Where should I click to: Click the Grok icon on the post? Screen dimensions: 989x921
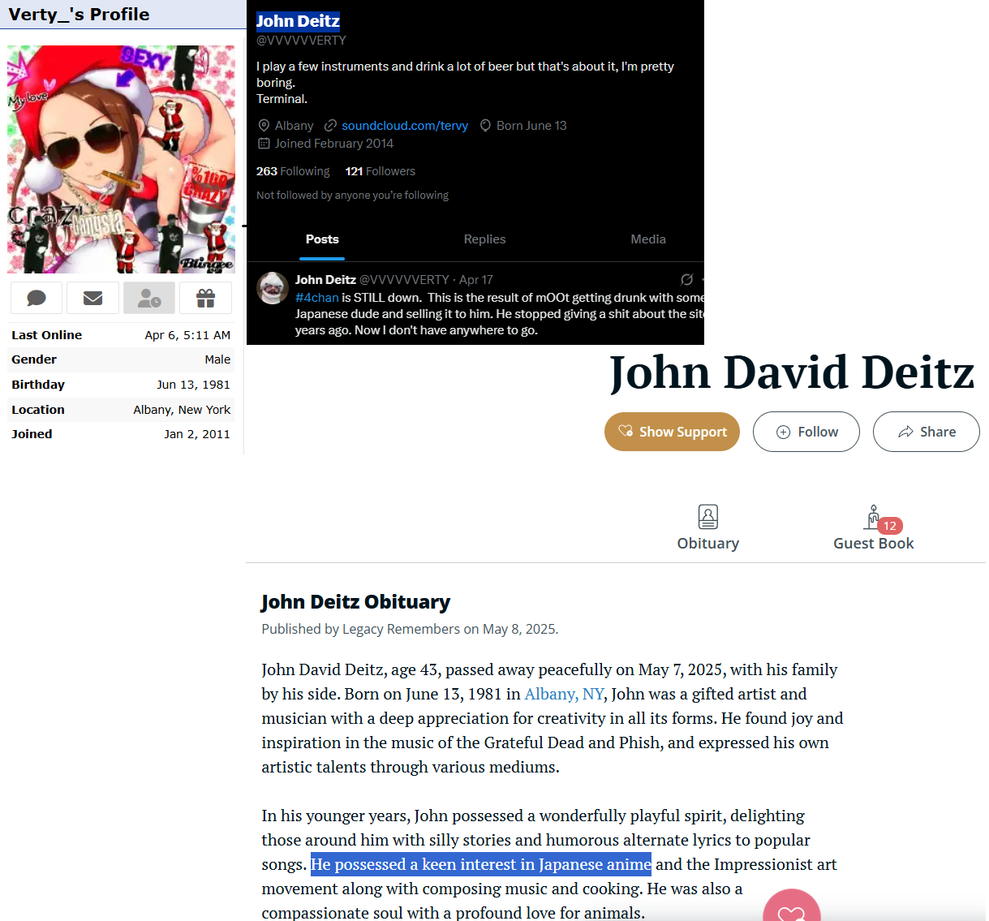click(x=687, y=280)
